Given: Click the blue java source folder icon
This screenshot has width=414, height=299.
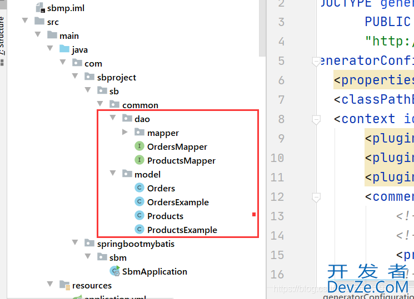Looking at the screenshot, I should 64,48.
